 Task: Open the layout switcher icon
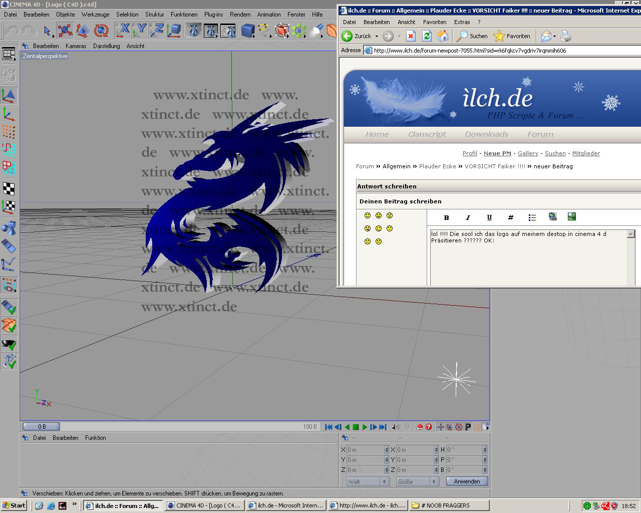[9, 54]
